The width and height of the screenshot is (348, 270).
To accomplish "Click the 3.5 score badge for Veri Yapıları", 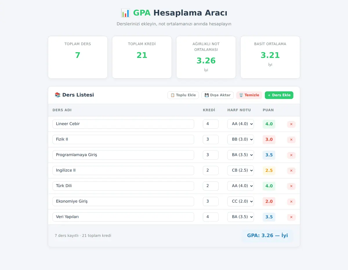I will 269,217.
